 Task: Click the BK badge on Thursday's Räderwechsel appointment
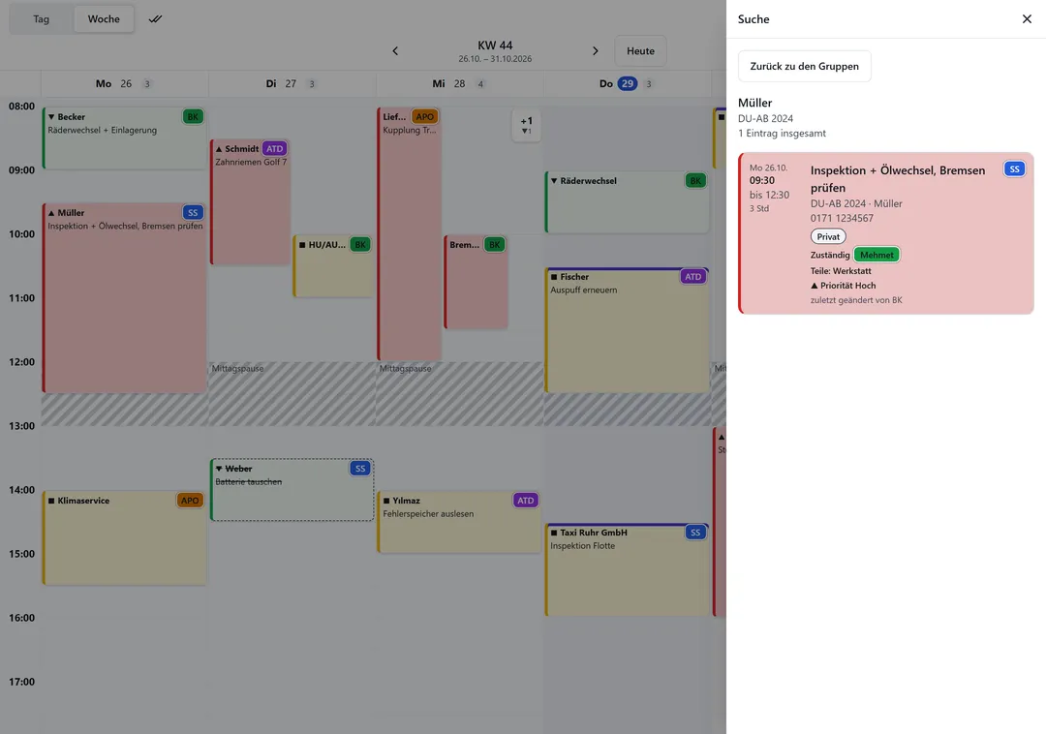pyautogui.click(x=695, y=181)
